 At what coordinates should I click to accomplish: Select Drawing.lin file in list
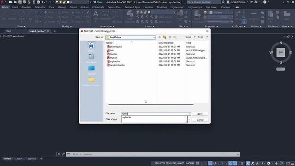[x=116, y=47]
